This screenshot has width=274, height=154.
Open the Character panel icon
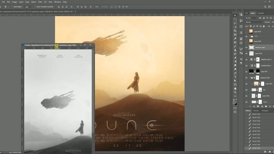click(241, 59)
